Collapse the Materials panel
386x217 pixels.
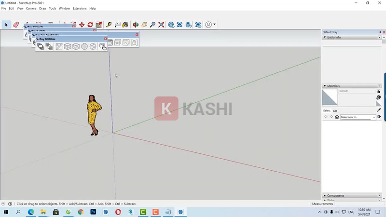tap(325, 86)
